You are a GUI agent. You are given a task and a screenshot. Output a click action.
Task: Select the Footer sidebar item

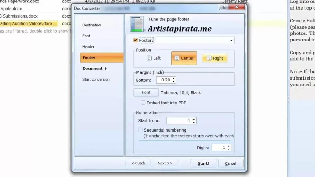click(x=102, y=57)
